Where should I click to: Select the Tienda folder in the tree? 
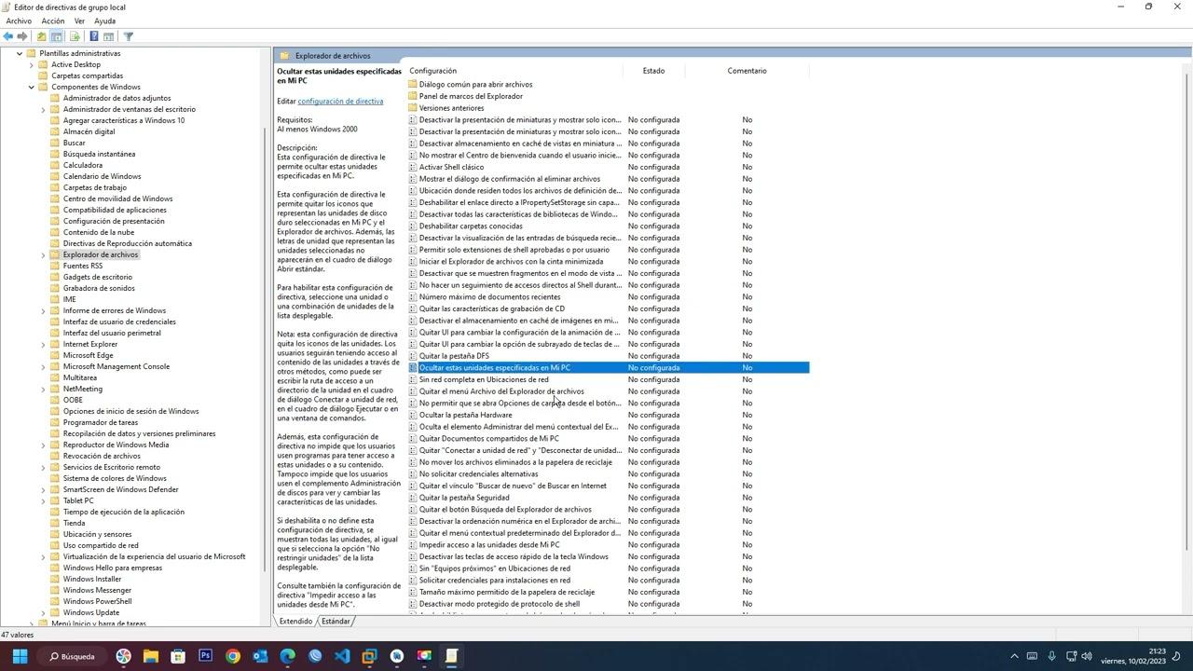click(x=74, y=523)
